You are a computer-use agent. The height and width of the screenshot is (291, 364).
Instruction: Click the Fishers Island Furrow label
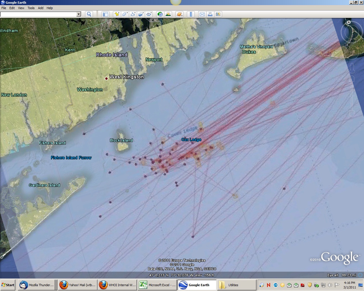pyautogui.click(x=71, y=157)
